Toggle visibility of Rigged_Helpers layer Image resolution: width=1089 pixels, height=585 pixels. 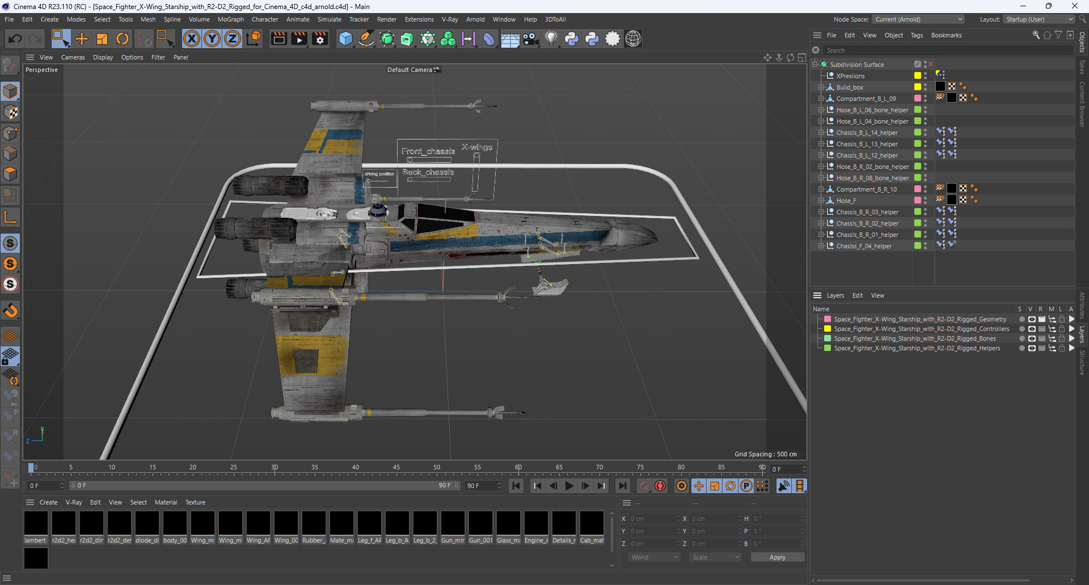coord(1032,348)
